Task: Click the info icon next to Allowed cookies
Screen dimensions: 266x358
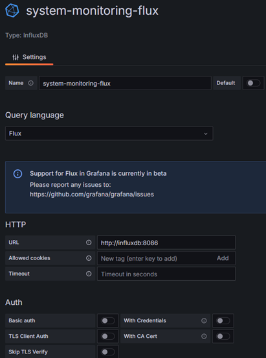Action: (89, 258)
